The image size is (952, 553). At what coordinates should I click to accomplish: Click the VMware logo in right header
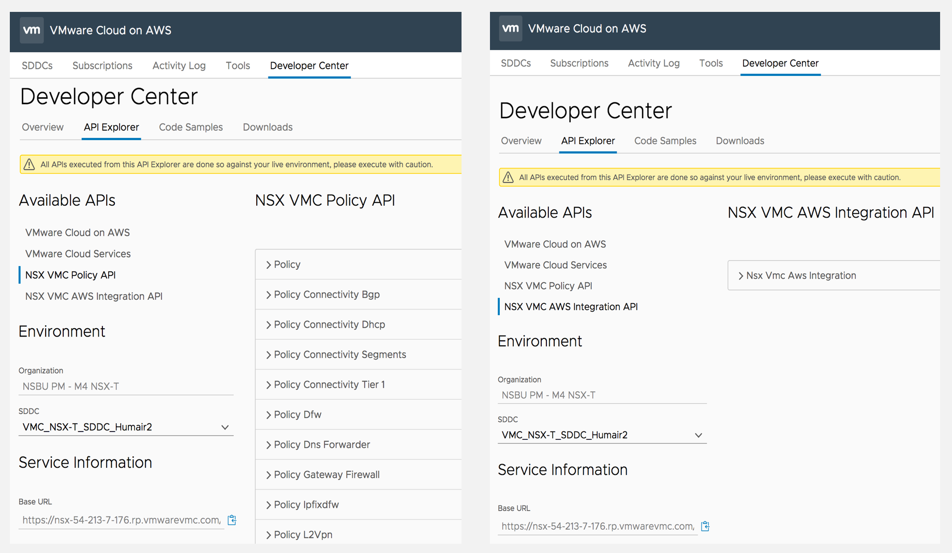[x=510, y=28]
